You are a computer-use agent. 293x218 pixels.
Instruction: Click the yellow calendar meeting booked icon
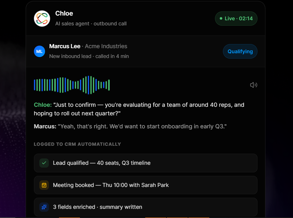tap(44, 185)
